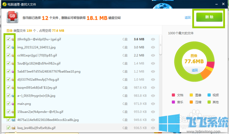Click the orange 图像 category label above the list
This screenshot has height=134, width=229.
[10, 30]
